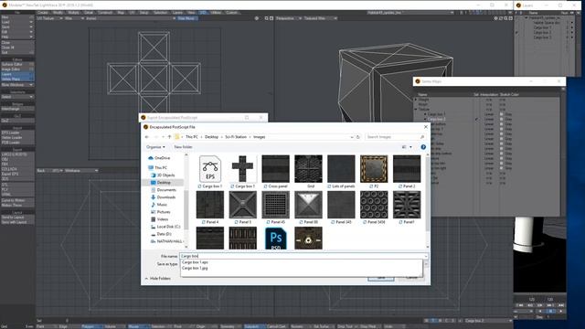Viewport: 585px width, 329px height.
Task: Click New folder in the file dialog
Action: tap(183, 147)
